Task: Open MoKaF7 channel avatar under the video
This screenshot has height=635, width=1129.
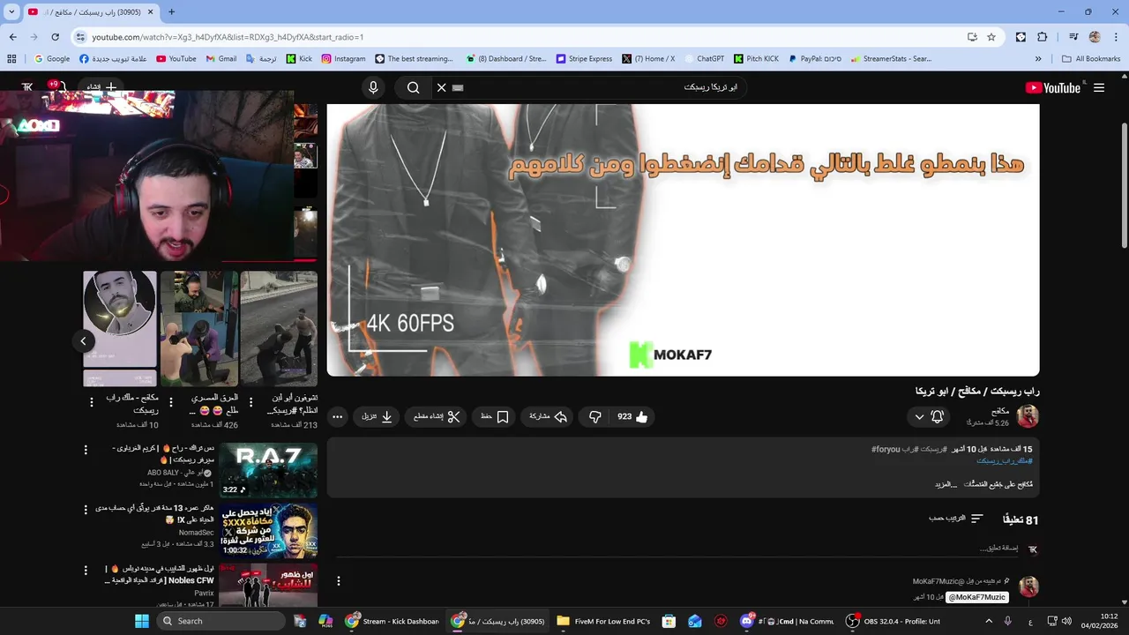Action: (x=1028, y=416)
